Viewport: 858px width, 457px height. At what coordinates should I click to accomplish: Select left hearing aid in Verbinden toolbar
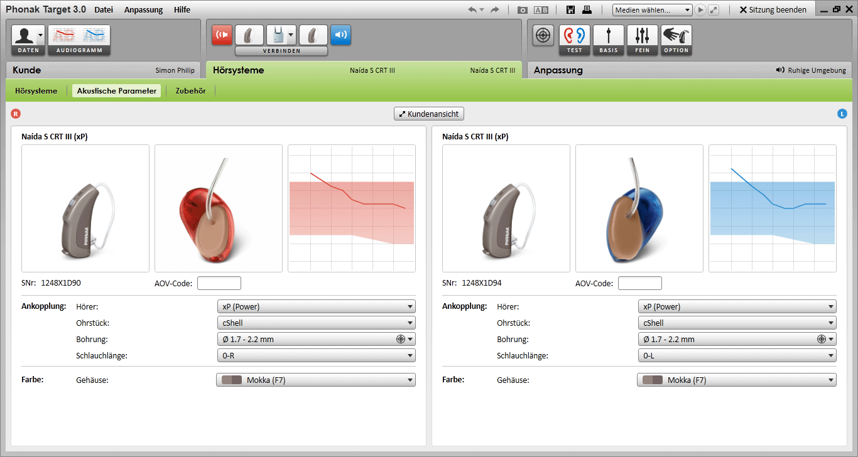click(313, 35)
